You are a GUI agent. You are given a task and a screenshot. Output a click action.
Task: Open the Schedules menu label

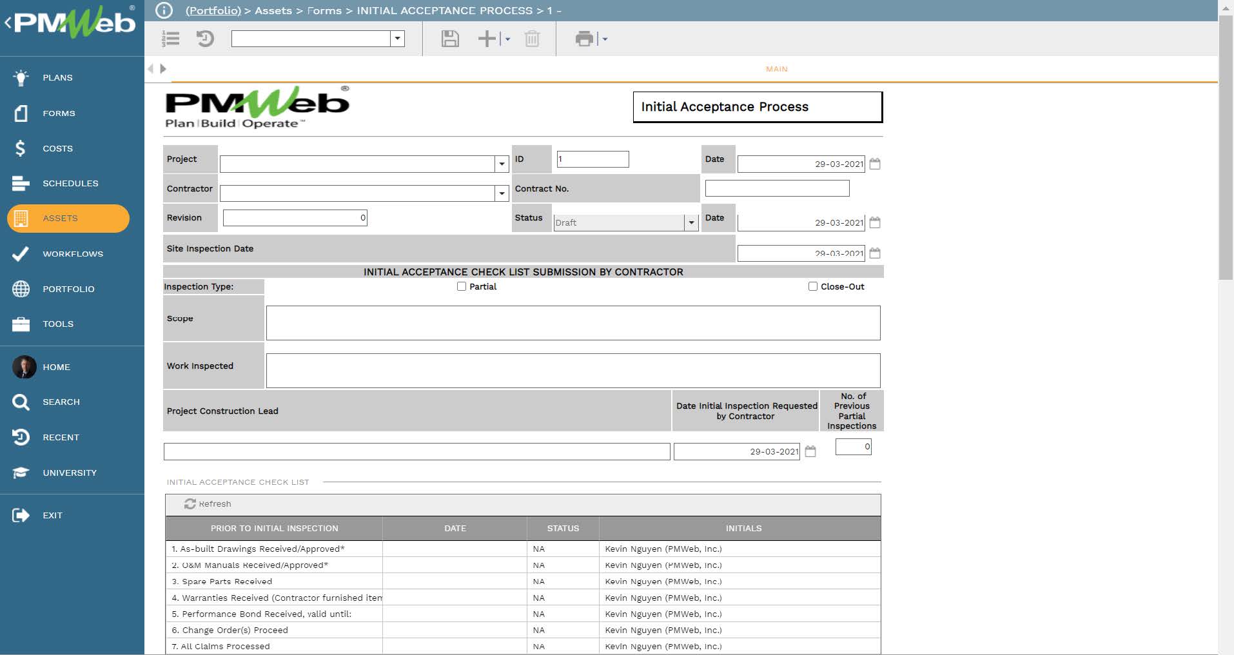pyautogui.click(x=70, y=183)
